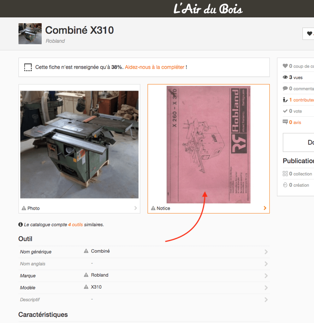Expand the Photo field chevron
Viewport: 314px width, 323px height.
136,208
